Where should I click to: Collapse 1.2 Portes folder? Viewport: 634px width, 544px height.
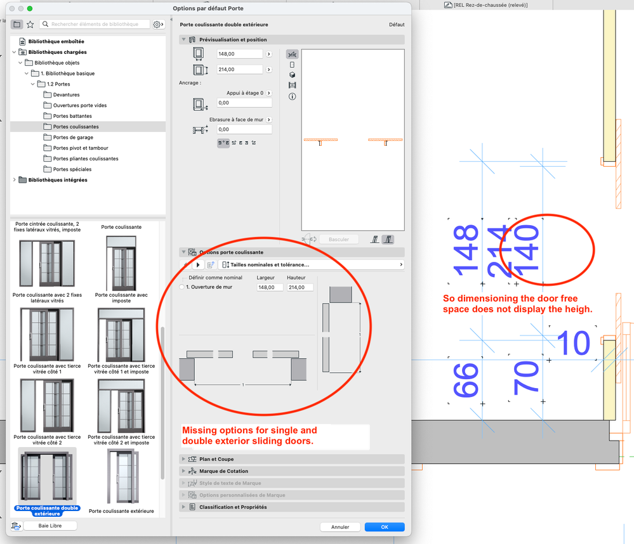pos(33,84)
